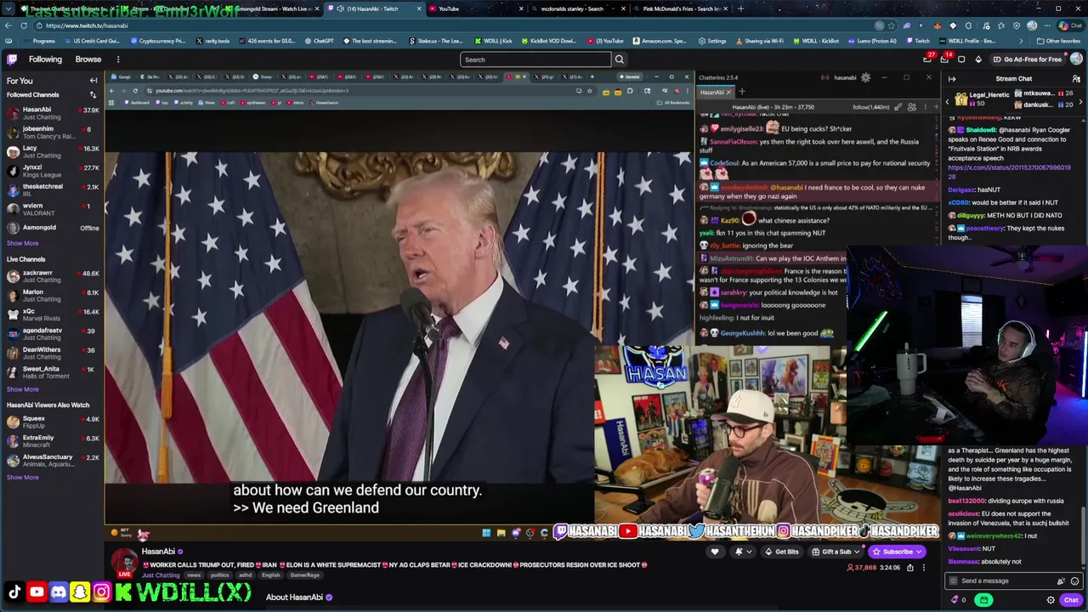
Task: Open the chat emote picker
Action: click(1074, 581)
